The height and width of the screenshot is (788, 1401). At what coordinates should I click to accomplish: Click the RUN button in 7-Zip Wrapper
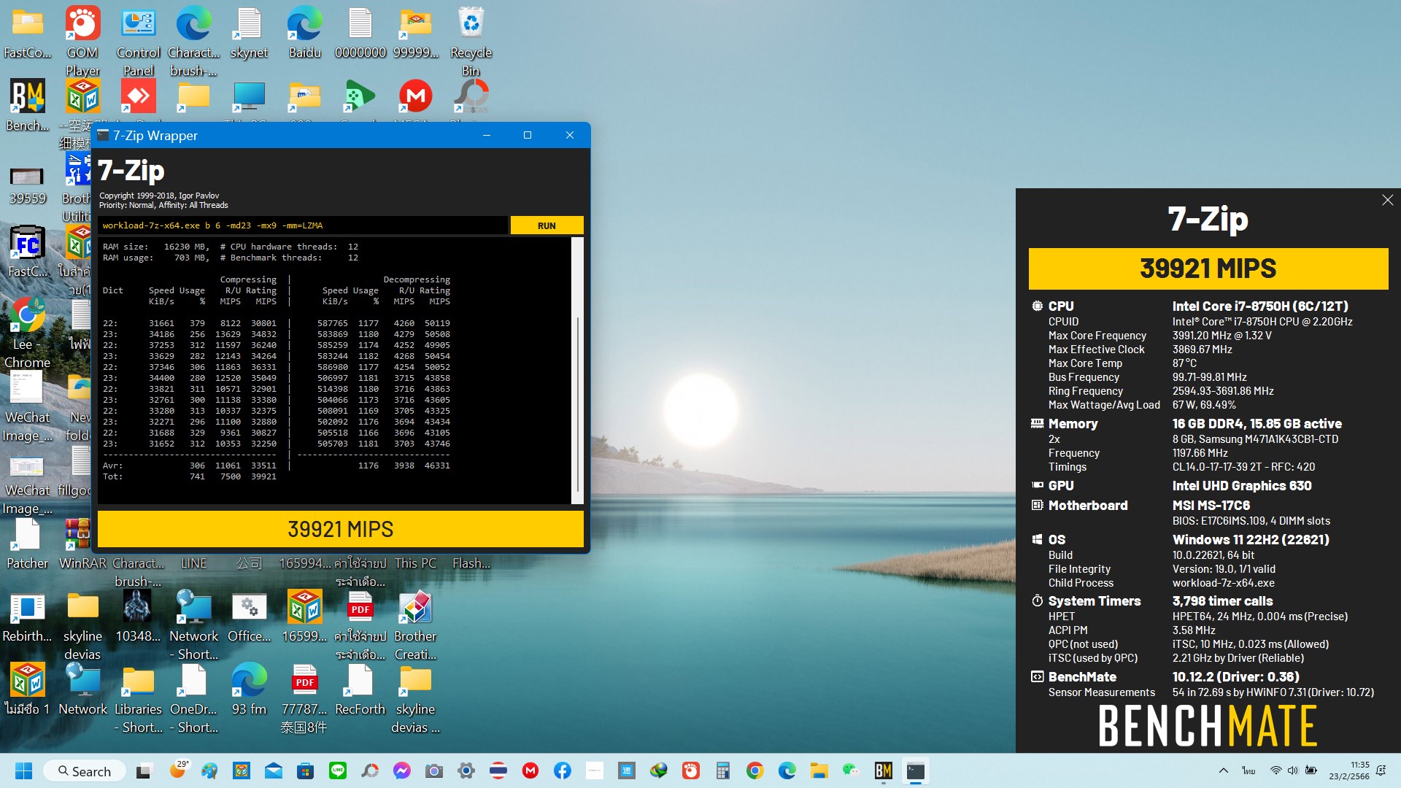point(547,225)
